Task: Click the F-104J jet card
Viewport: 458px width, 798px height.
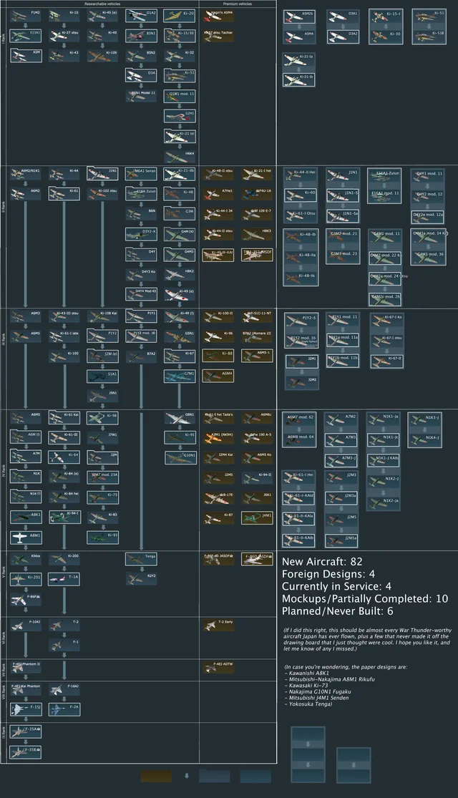Action: 26,625
